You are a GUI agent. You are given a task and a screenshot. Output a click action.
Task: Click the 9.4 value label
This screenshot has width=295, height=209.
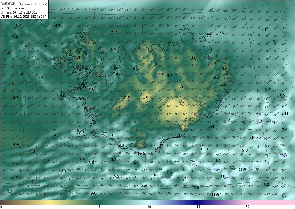click(231, 121)
